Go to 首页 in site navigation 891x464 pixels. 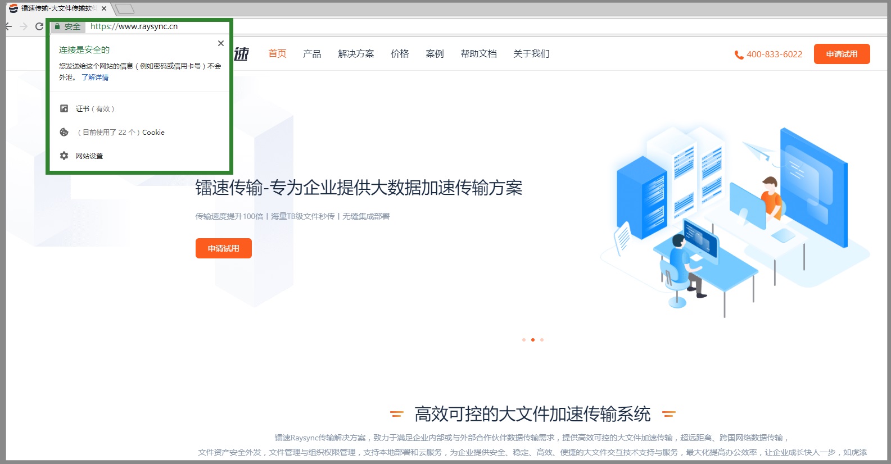[x=277, y=53]
